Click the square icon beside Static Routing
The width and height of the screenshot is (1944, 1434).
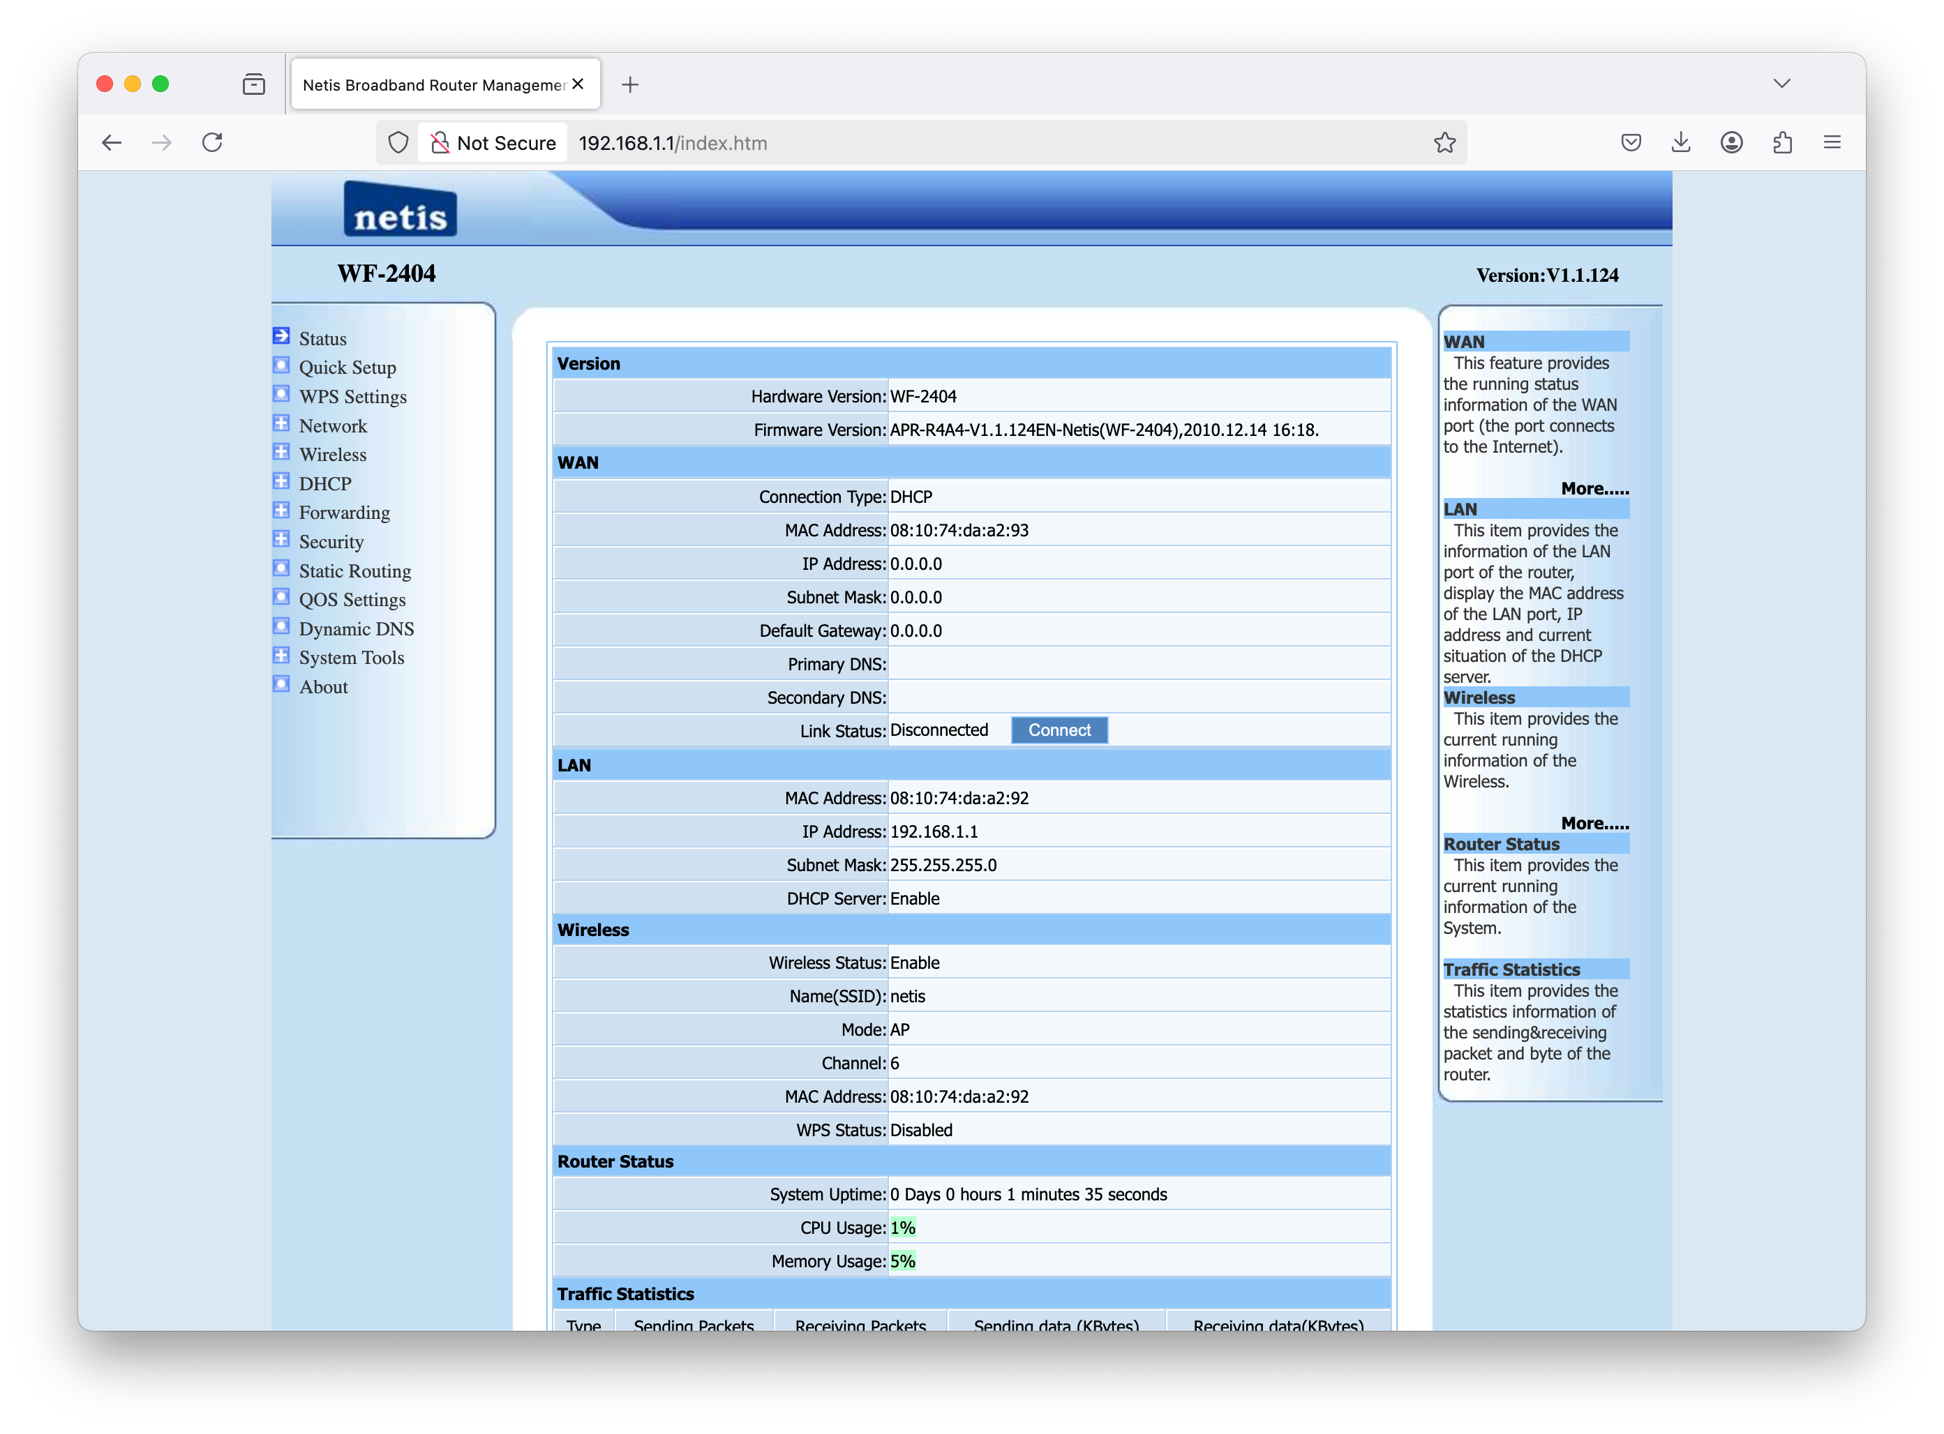pyautogui.click(x=281, y=568)
